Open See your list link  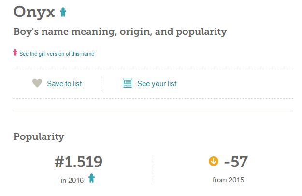point(157,84)
